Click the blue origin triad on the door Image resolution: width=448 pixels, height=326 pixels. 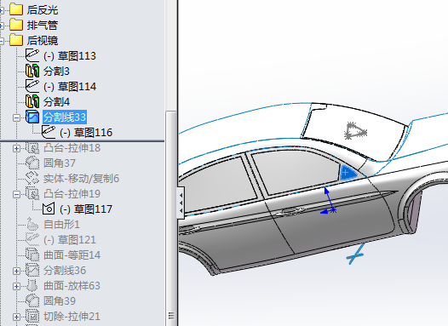click(328, 201)
